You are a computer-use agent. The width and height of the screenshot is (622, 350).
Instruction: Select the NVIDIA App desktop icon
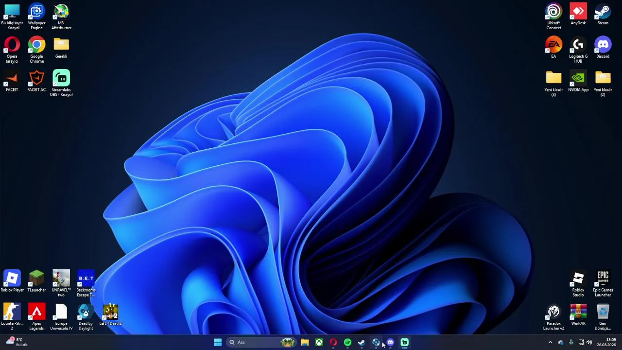(x=578, y=81)
